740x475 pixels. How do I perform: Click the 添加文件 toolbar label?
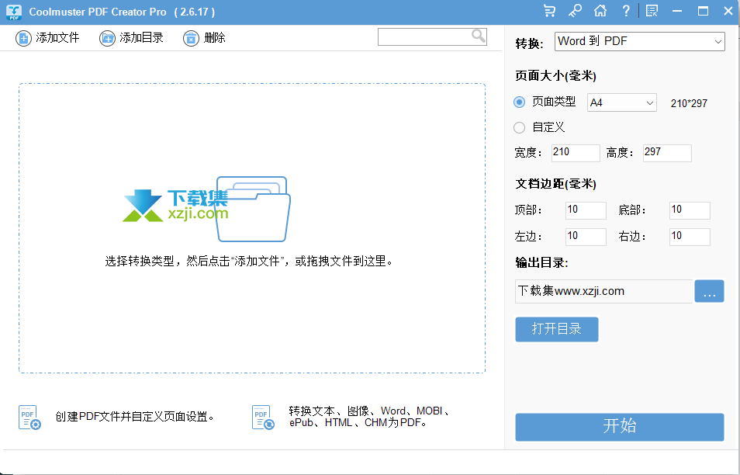(57, 38)
